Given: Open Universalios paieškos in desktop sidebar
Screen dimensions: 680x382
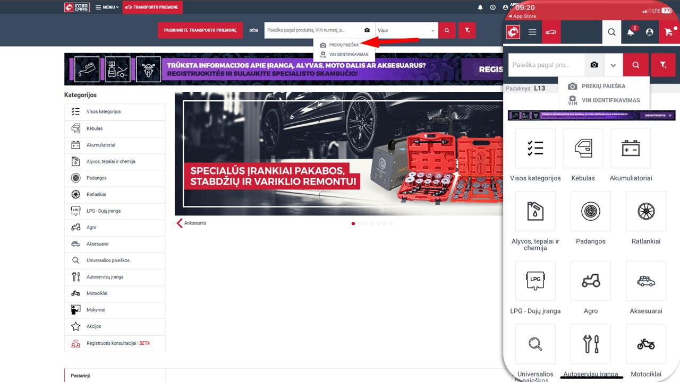Looking at the screenshot, I should tap(115, 260).
